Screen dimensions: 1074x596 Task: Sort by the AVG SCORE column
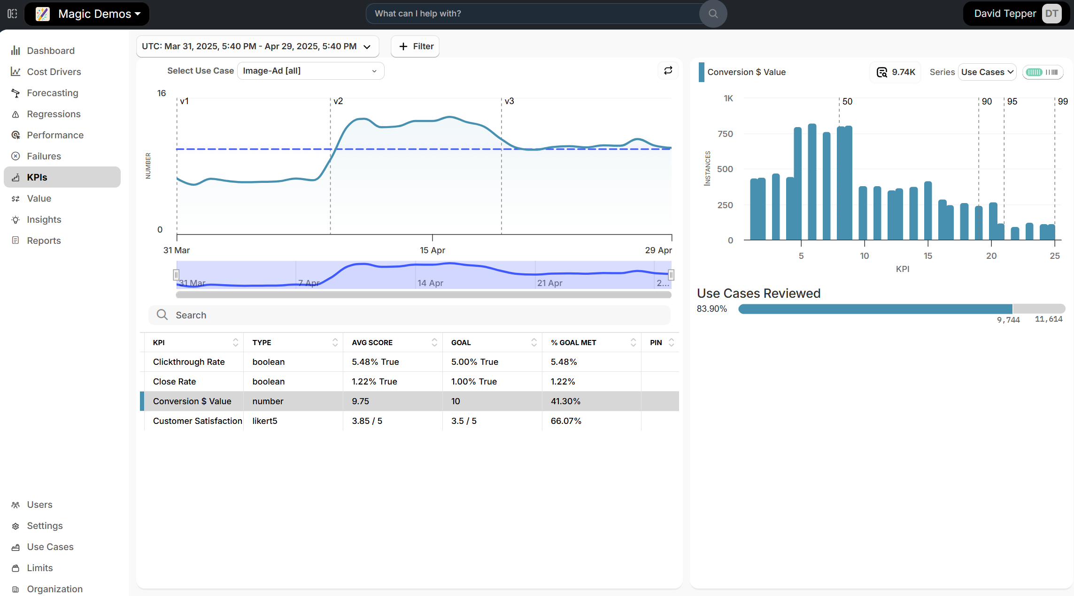(x=434, y=343)
